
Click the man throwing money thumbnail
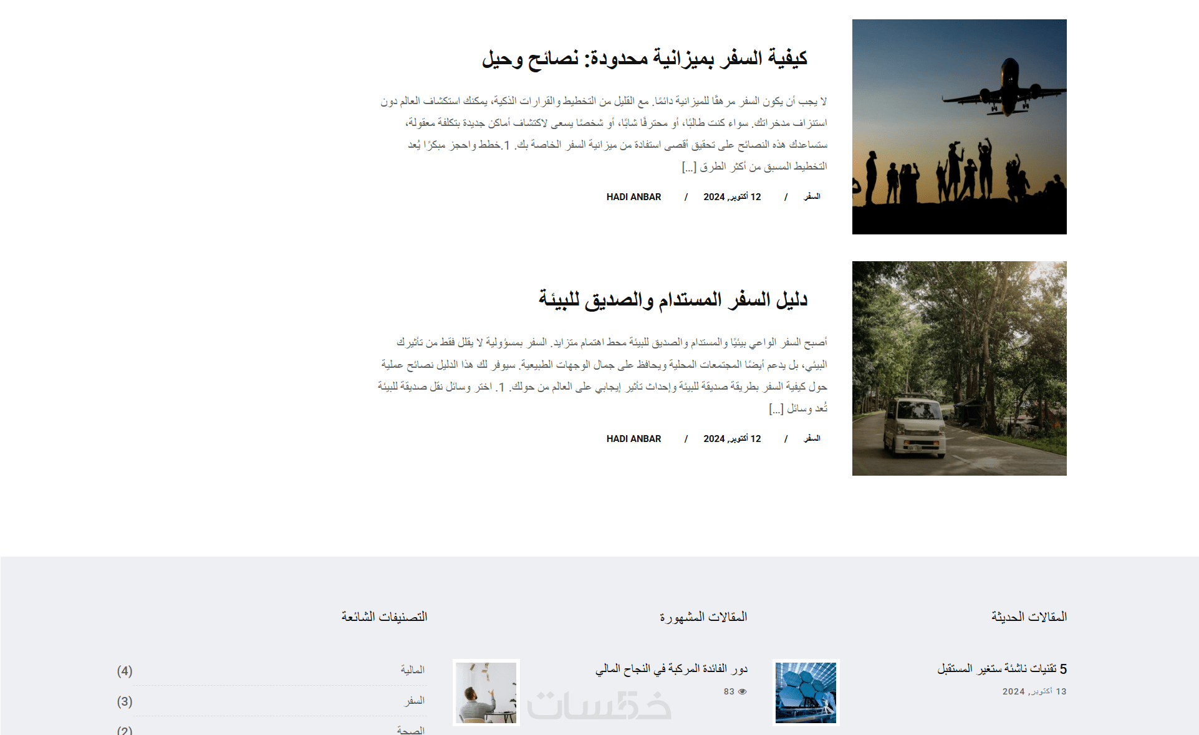(x=486, y=692)
